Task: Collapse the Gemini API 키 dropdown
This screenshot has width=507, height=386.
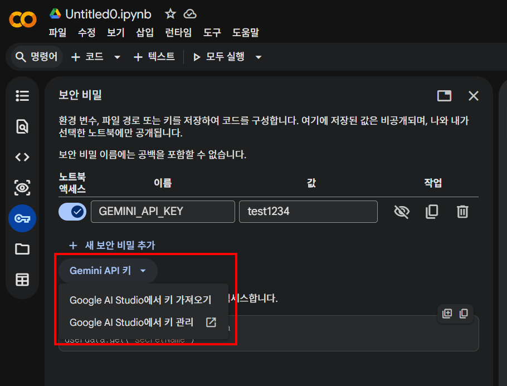Action: 108,271
